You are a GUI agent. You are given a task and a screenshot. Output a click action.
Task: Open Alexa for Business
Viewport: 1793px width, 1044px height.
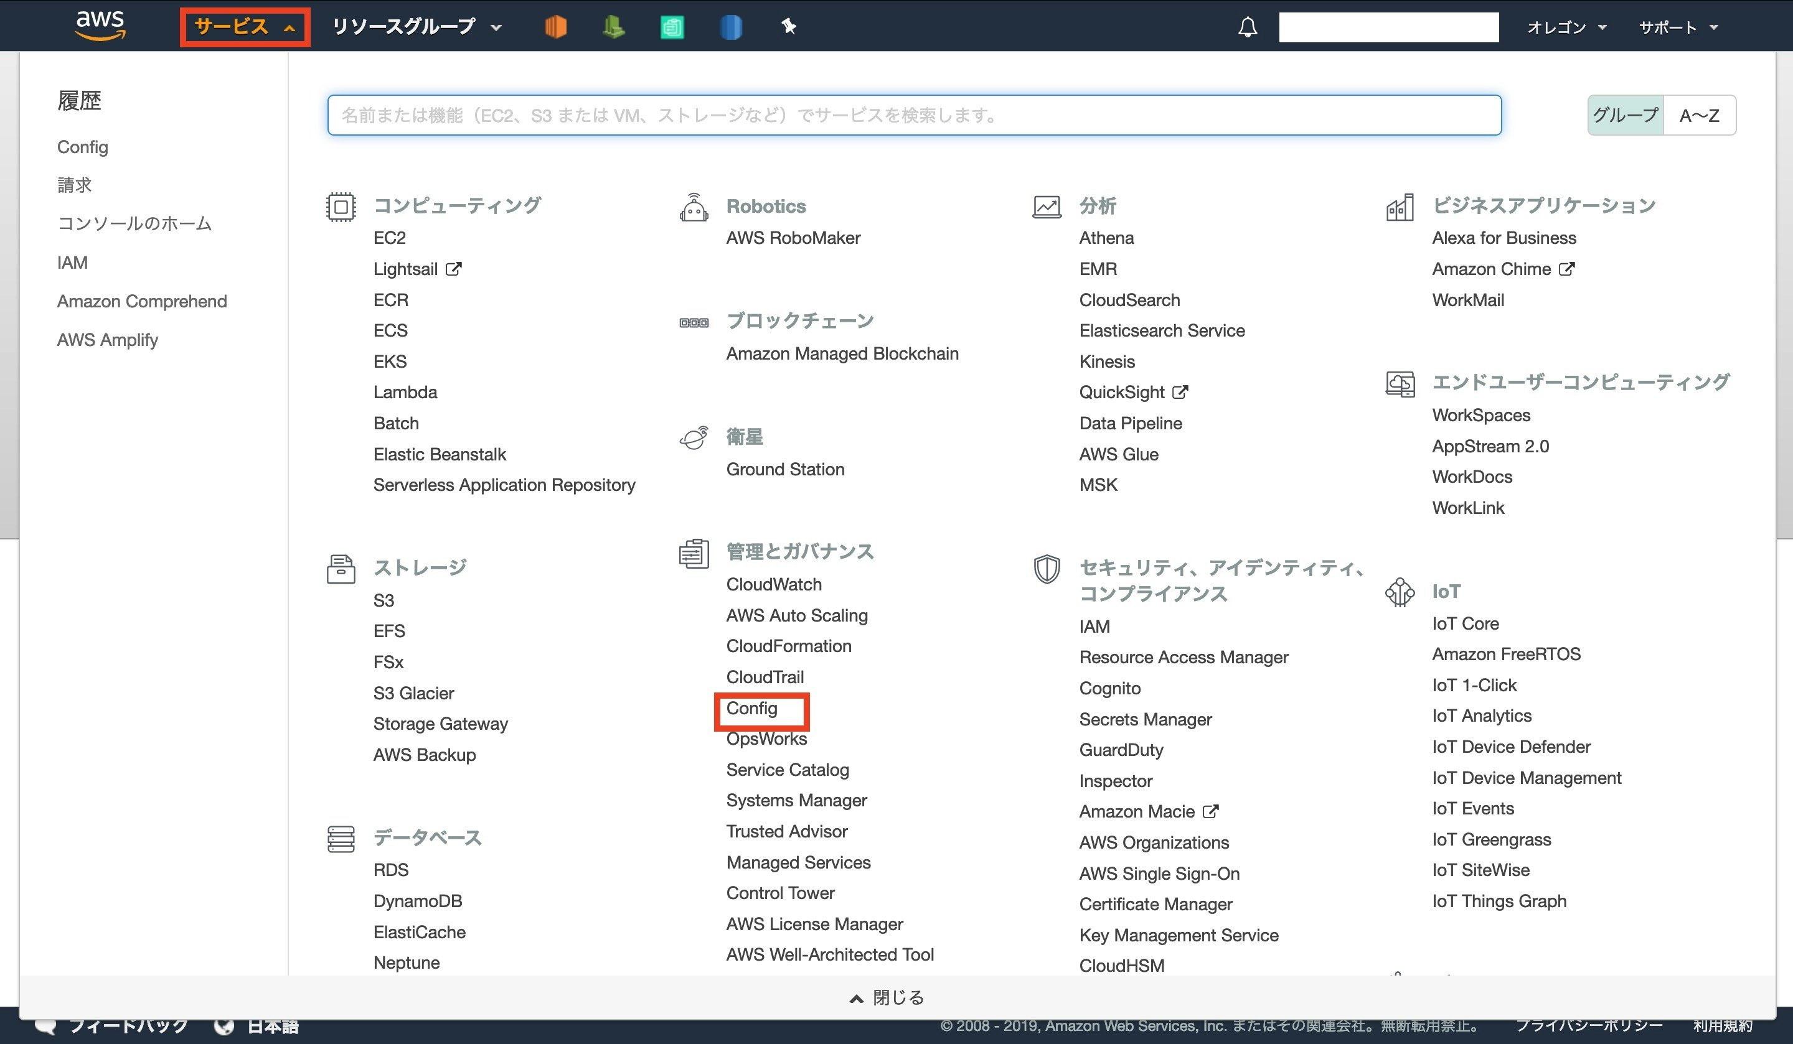1504,238
